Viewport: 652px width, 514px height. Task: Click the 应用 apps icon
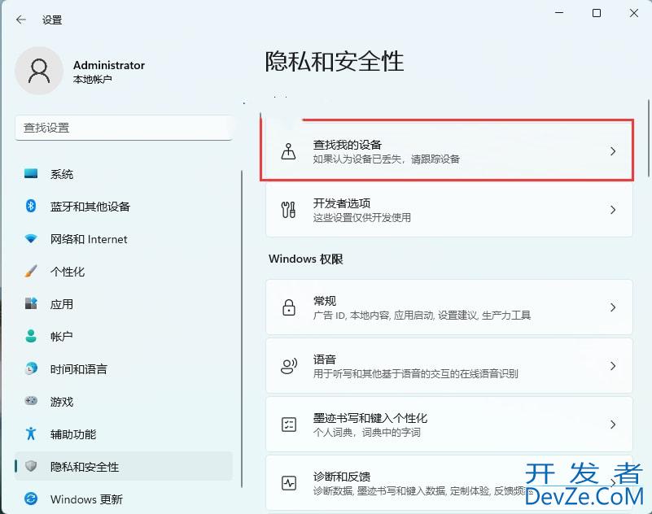[x=31, y=303]
